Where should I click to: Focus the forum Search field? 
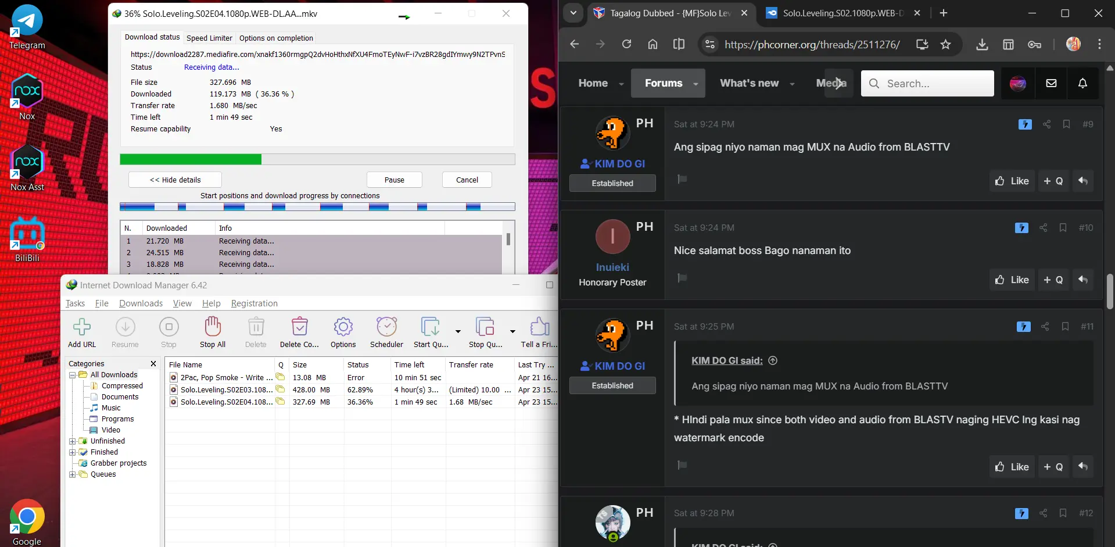pos(927,83)
